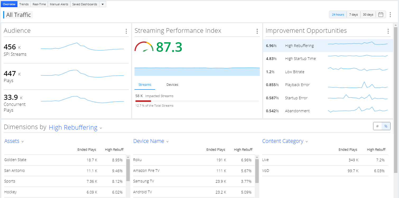Open All Traffic page options kebab menu
399x198 pixels.
pyautogui.click(x=390, y=15)
